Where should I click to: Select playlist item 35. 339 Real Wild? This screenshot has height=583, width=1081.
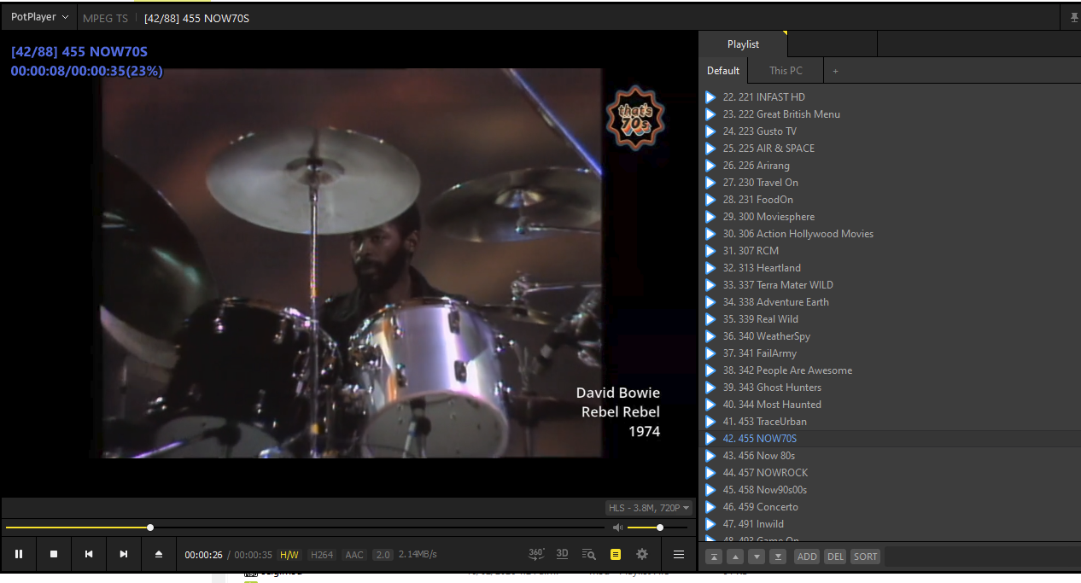[891, 319]
